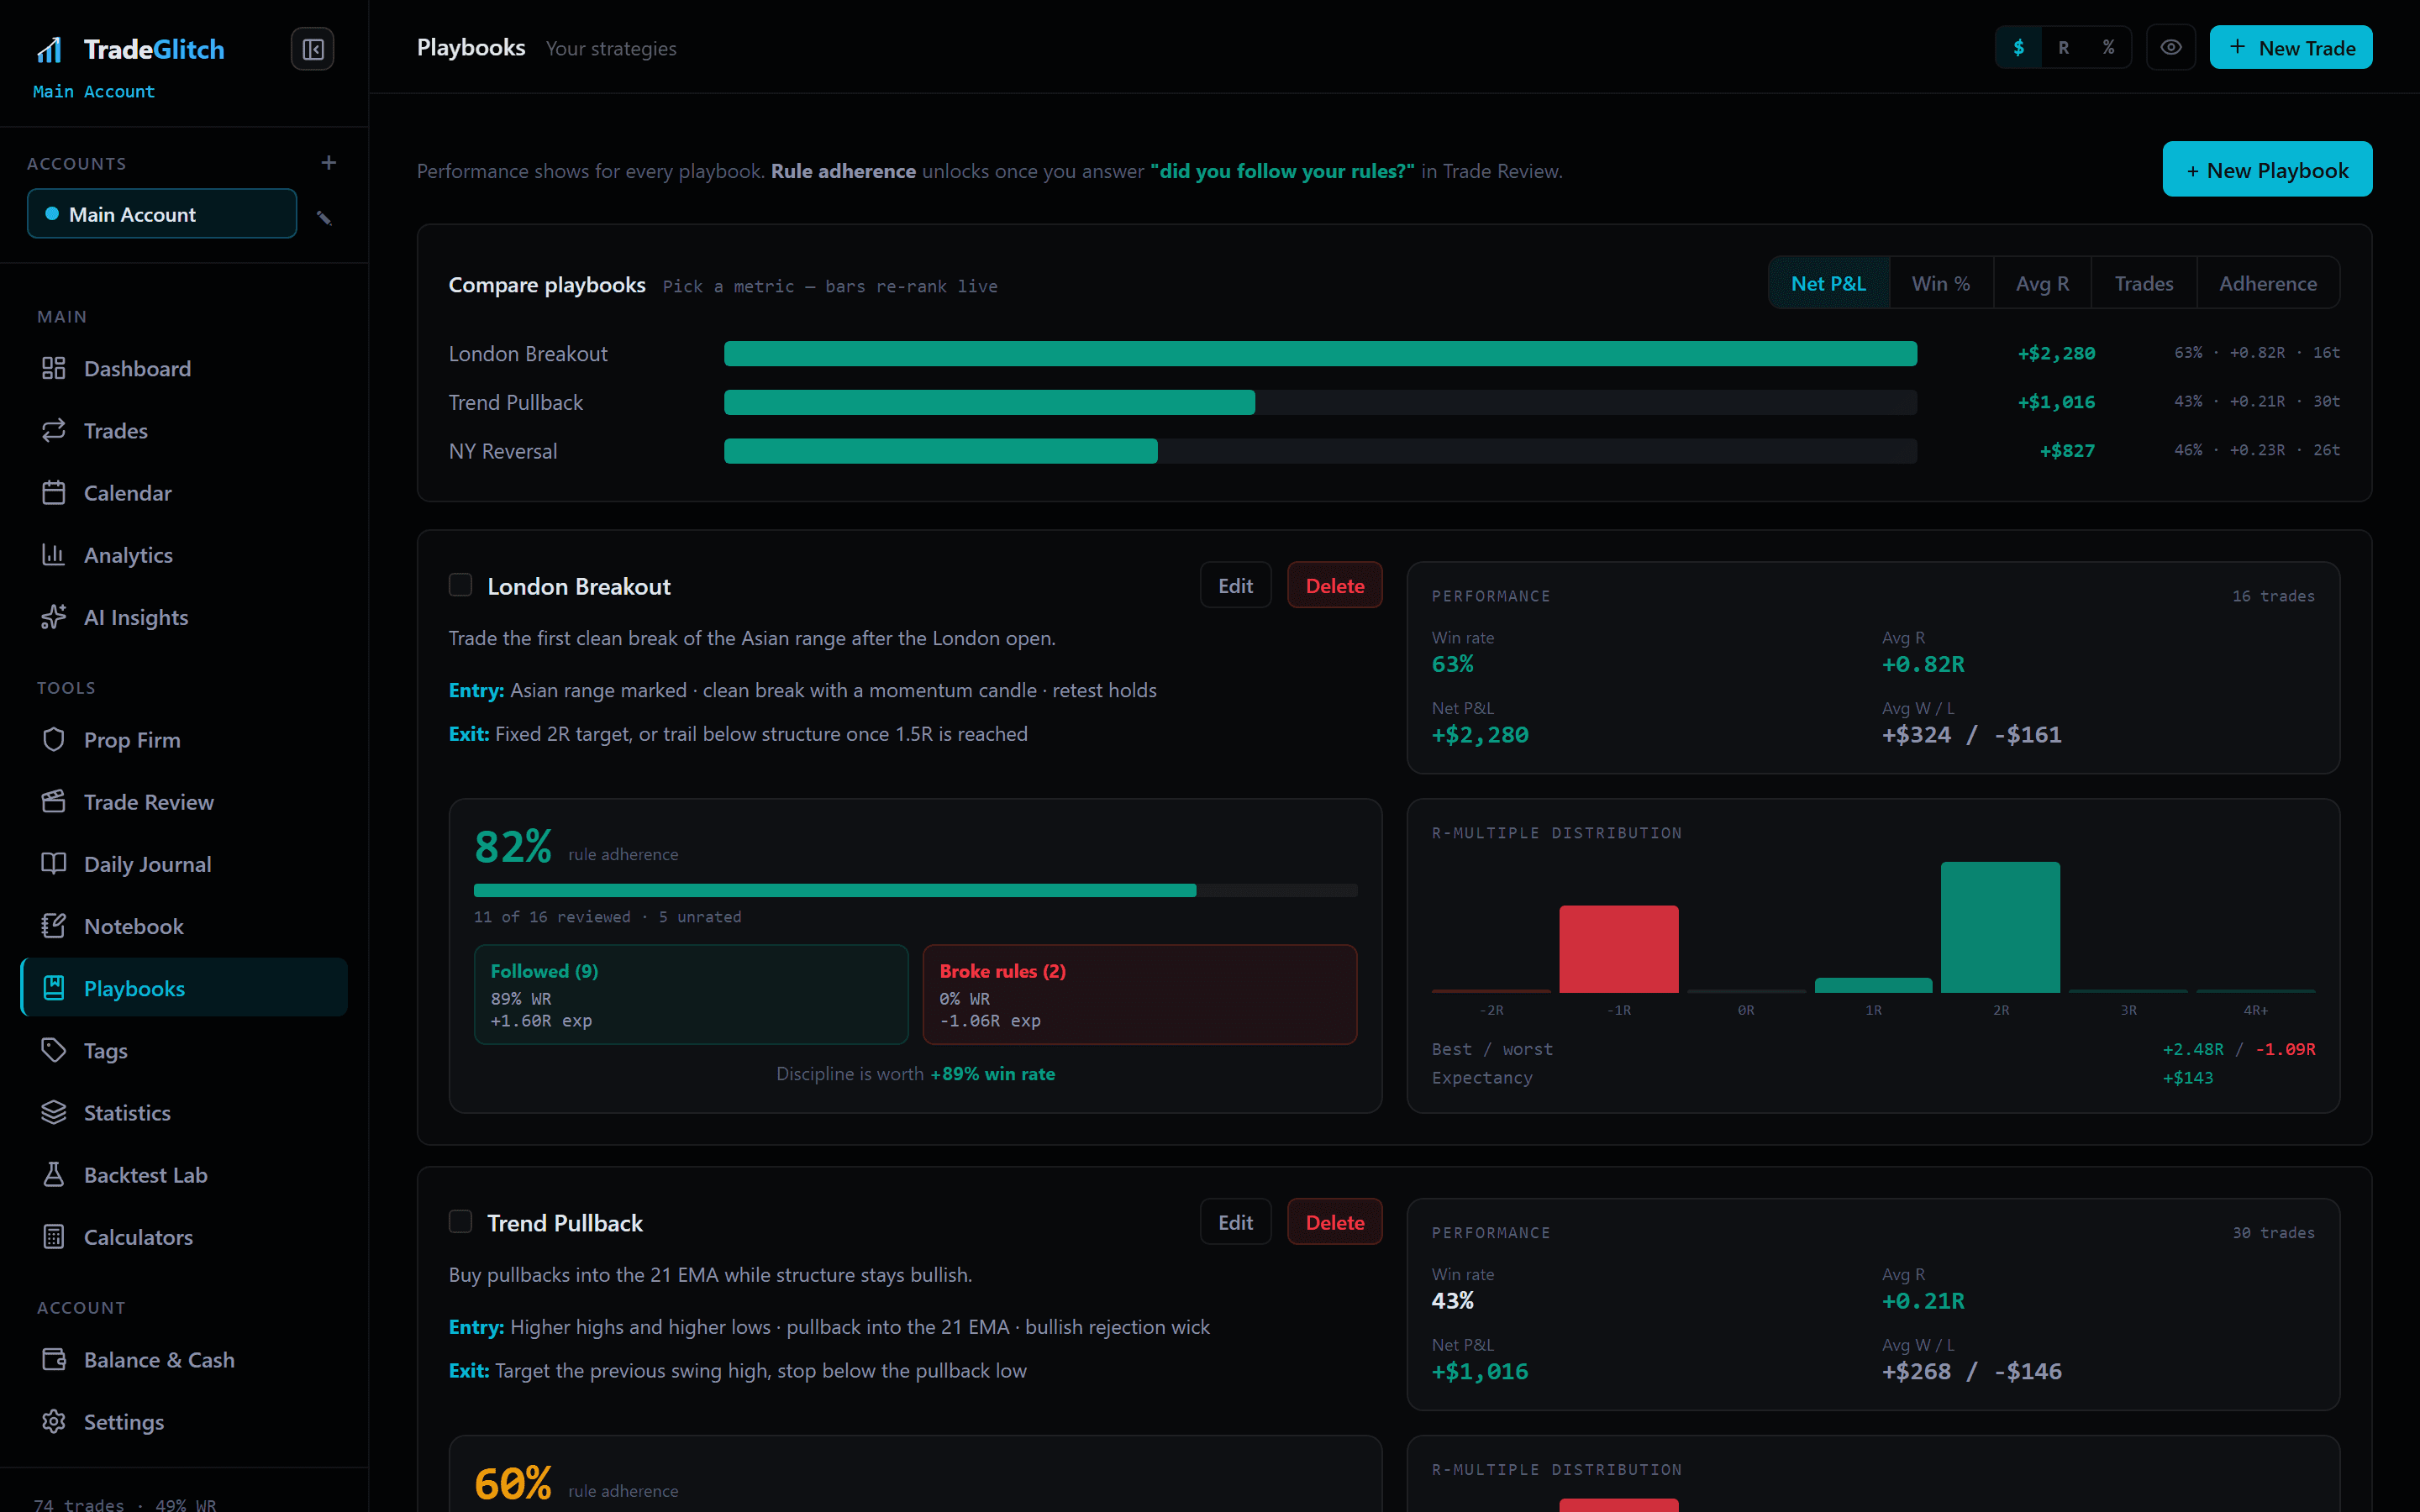Click the '16 trades' performance label
Image resolution: width=2420 pixels, height=1512 pixels.
[x=2273, y=596]
